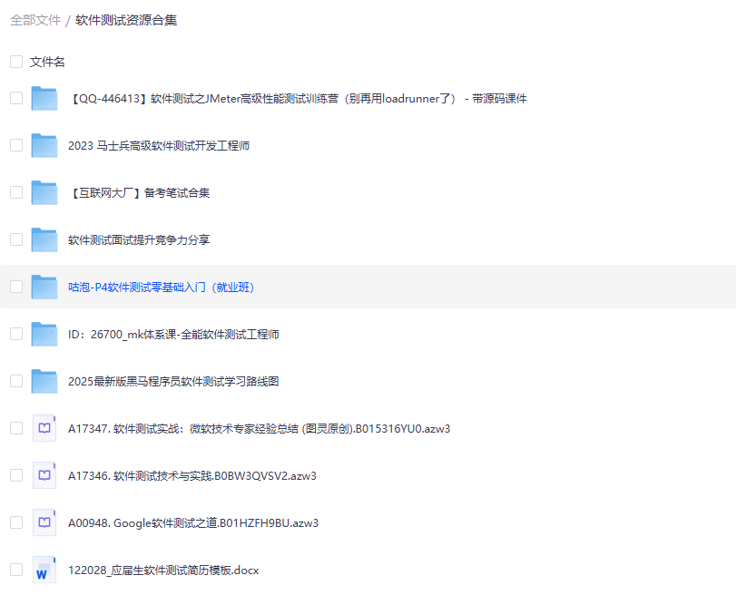Click the folder icon beside ID：26700_mk体系课
Screen dimensions: 736x595
(44, 334)
